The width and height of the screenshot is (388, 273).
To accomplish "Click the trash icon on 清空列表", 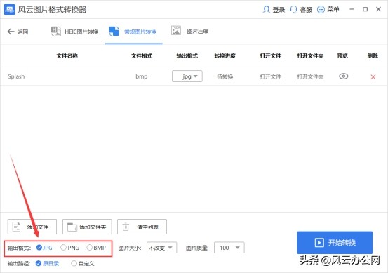I will click(x=126, y=227).
